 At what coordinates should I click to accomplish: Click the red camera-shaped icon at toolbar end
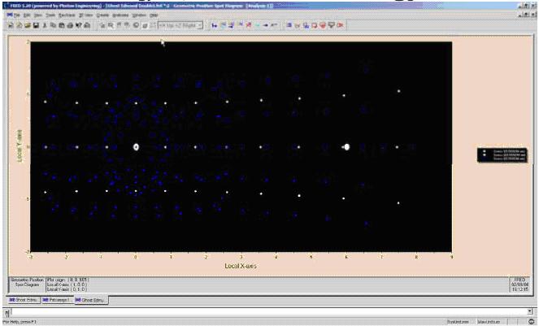tap(340, 25)
